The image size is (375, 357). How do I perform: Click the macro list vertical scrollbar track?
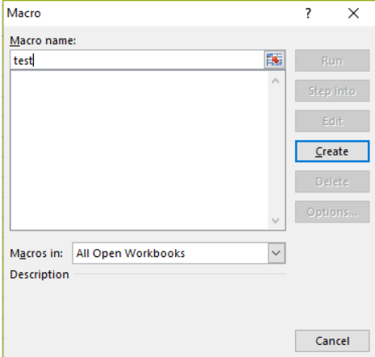(x=275, y=151)
